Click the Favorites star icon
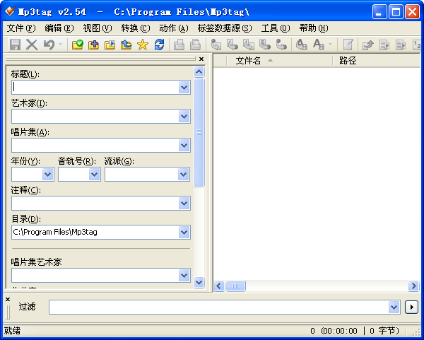 pos(143,45)
